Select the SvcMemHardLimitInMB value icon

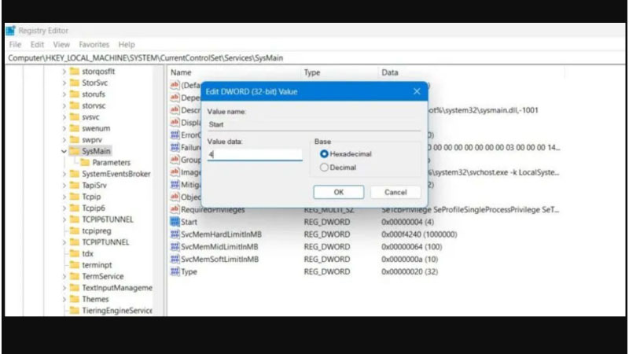175,234
